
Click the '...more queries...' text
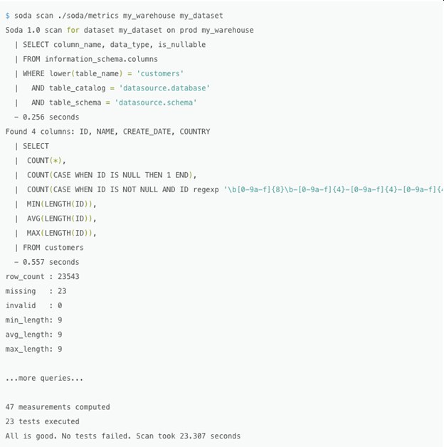pos(44,378)
